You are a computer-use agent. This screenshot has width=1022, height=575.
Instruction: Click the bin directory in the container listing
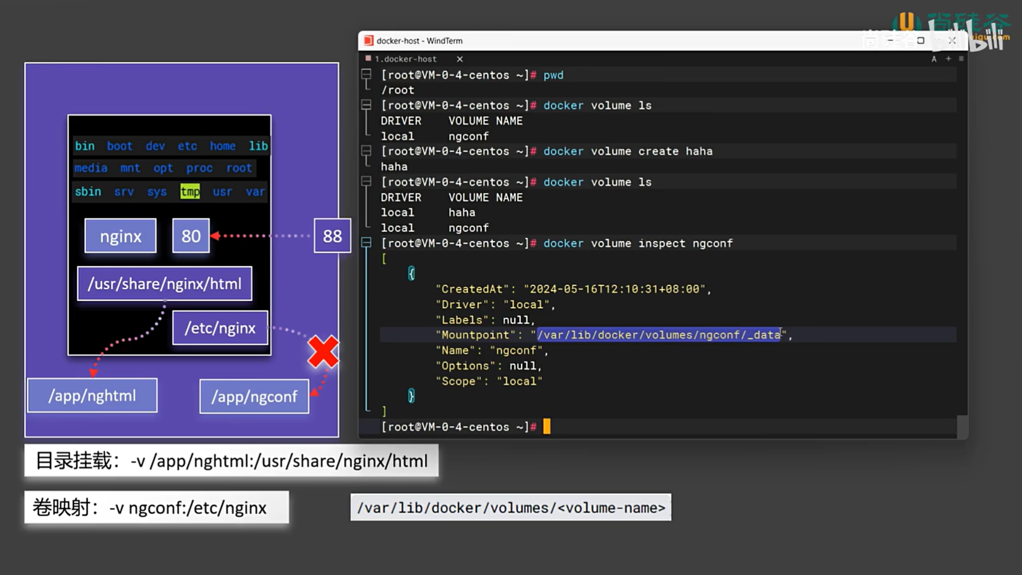click(x=85, y=146)
